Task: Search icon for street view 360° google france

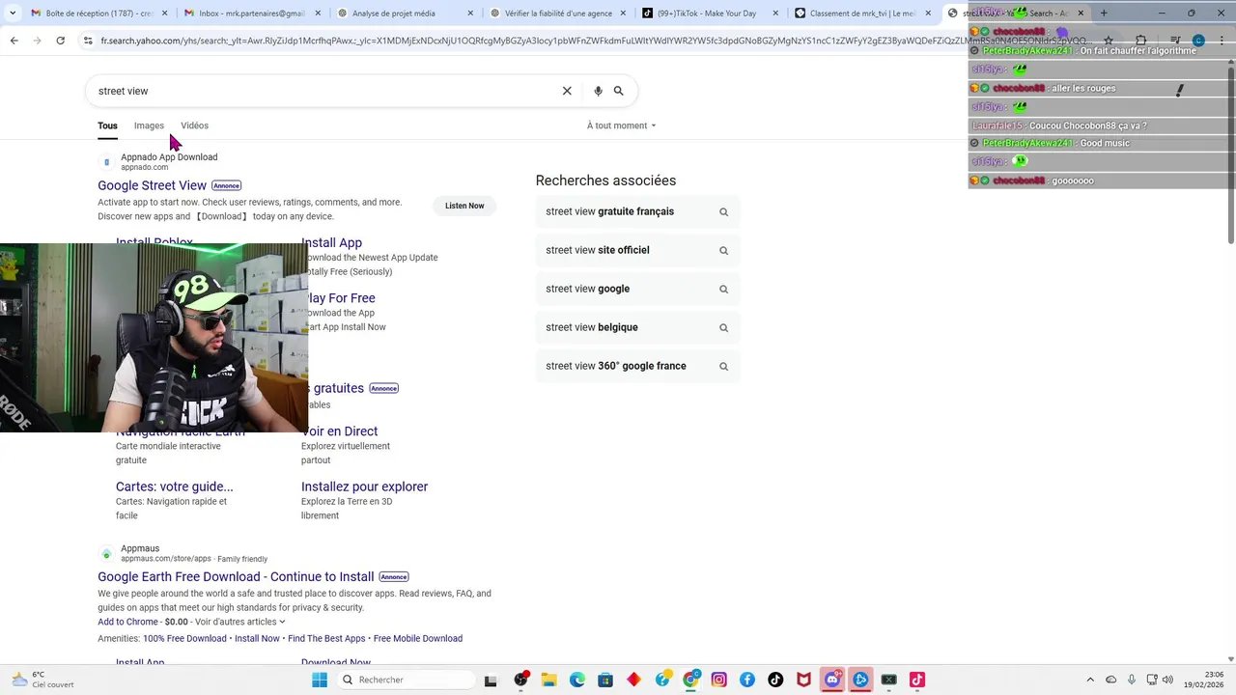Action: (x=723, y=366)
